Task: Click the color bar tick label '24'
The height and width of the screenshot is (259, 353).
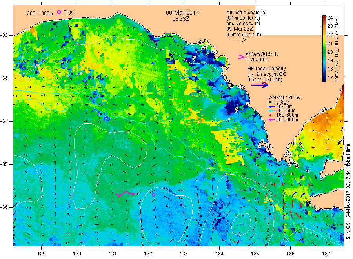Action: point(330,18)
